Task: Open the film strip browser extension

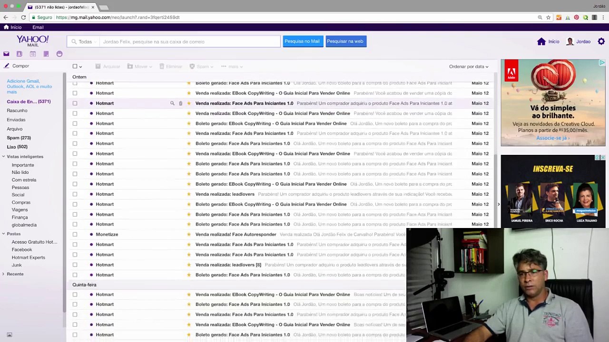Action: 594,18
